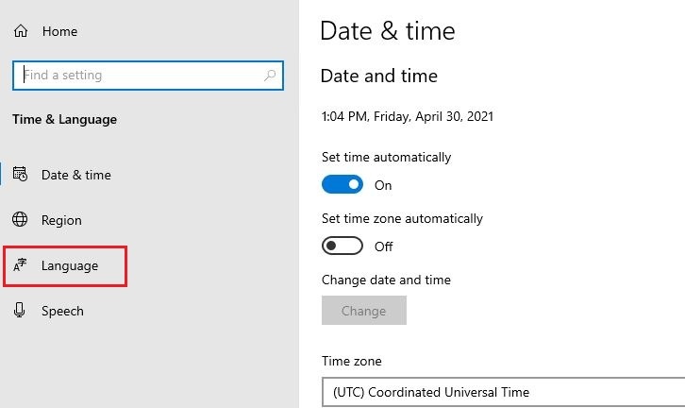Open the Region settings page
Viewport: 685px width, 408px height.
(61, 220)
